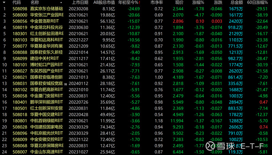Sort by the 市净率 column header
The width and height of the screenshot is (272, 155).
tap(157, 2)
